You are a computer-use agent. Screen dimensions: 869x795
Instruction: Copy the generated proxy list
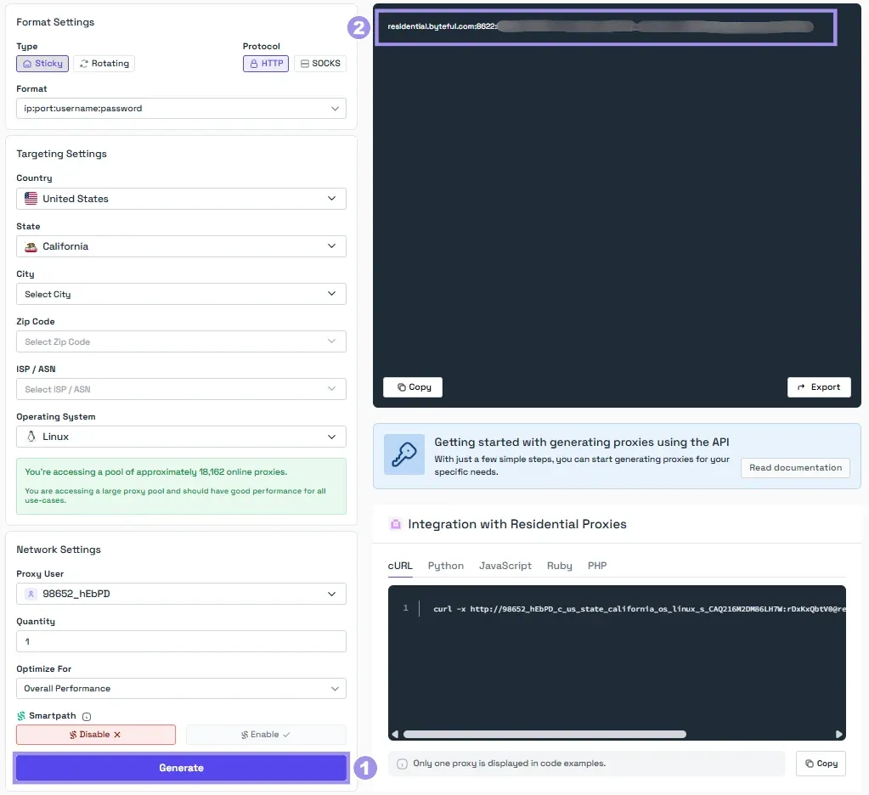pos(413,387)
